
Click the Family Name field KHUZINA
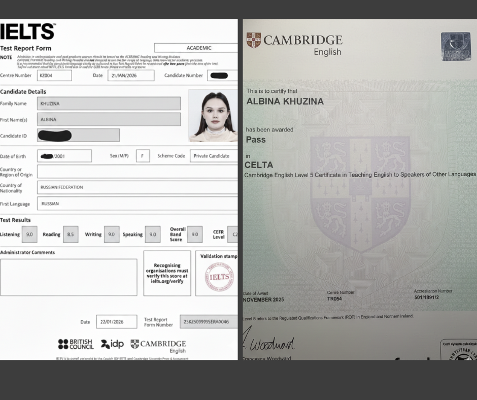point(109,104)
